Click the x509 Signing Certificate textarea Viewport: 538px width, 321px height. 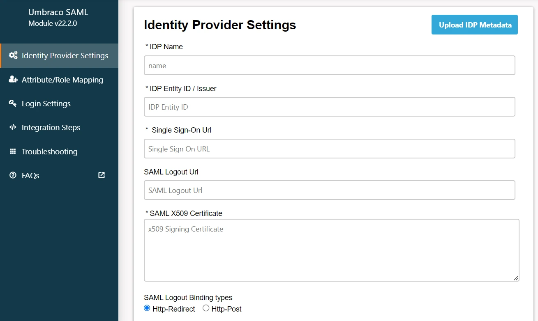click(332, 250)
